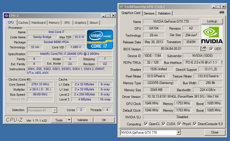
Task: Click the NVIDIA logo in GPU-Z
Action: coord(212,35)
